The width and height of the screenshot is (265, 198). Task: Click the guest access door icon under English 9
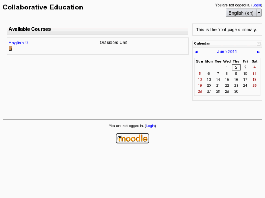click(x=11, y=48)
